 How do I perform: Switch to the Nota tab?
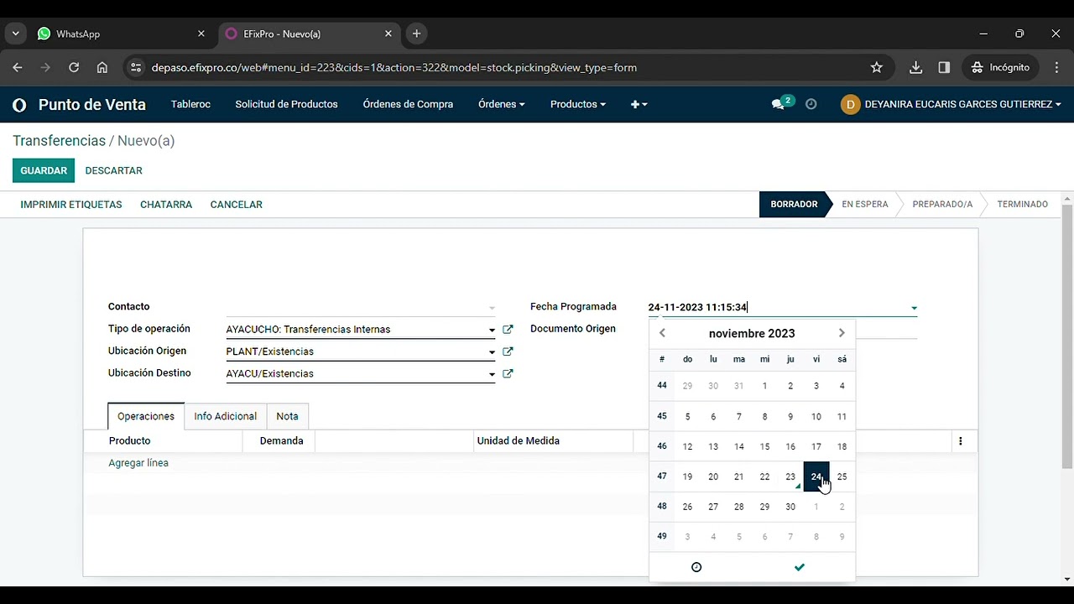[287, 416]
